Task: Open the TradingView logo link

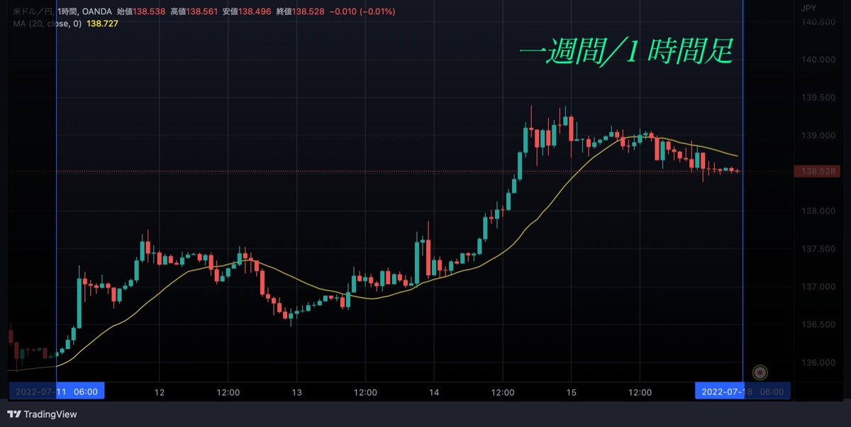Action: coord(42,414)
